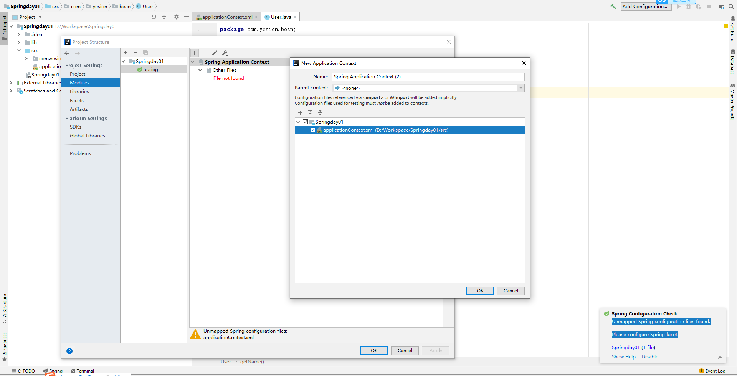Open the Maven Projects side panel
Image resolution: width=737 pixels, height=376 pixels.
tap(733, 102)
